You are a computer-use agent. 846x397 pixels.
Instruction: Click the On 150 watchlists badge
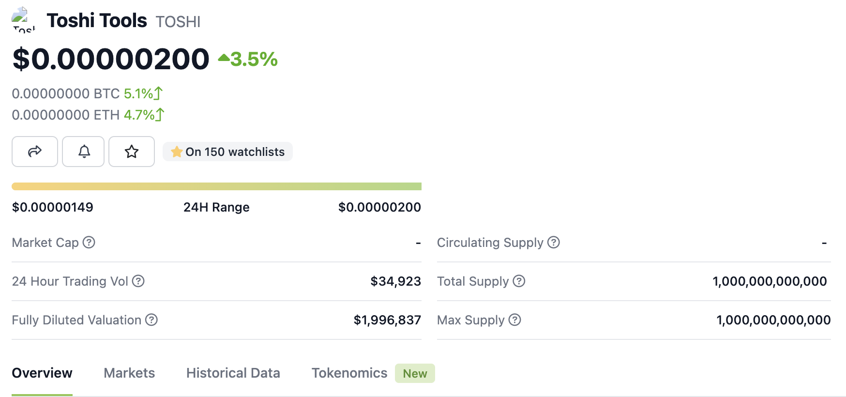[227, 152]
